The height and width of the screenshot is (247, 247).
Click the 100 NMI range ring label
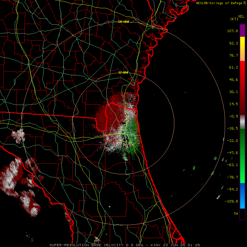pos(123,22)
